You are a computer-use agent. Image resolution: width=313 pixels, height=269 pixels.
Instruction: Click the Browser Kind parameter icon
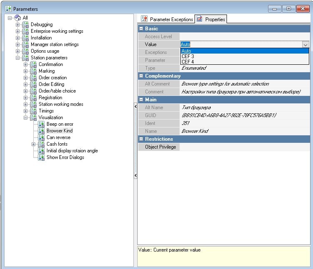tap(41, 131)
